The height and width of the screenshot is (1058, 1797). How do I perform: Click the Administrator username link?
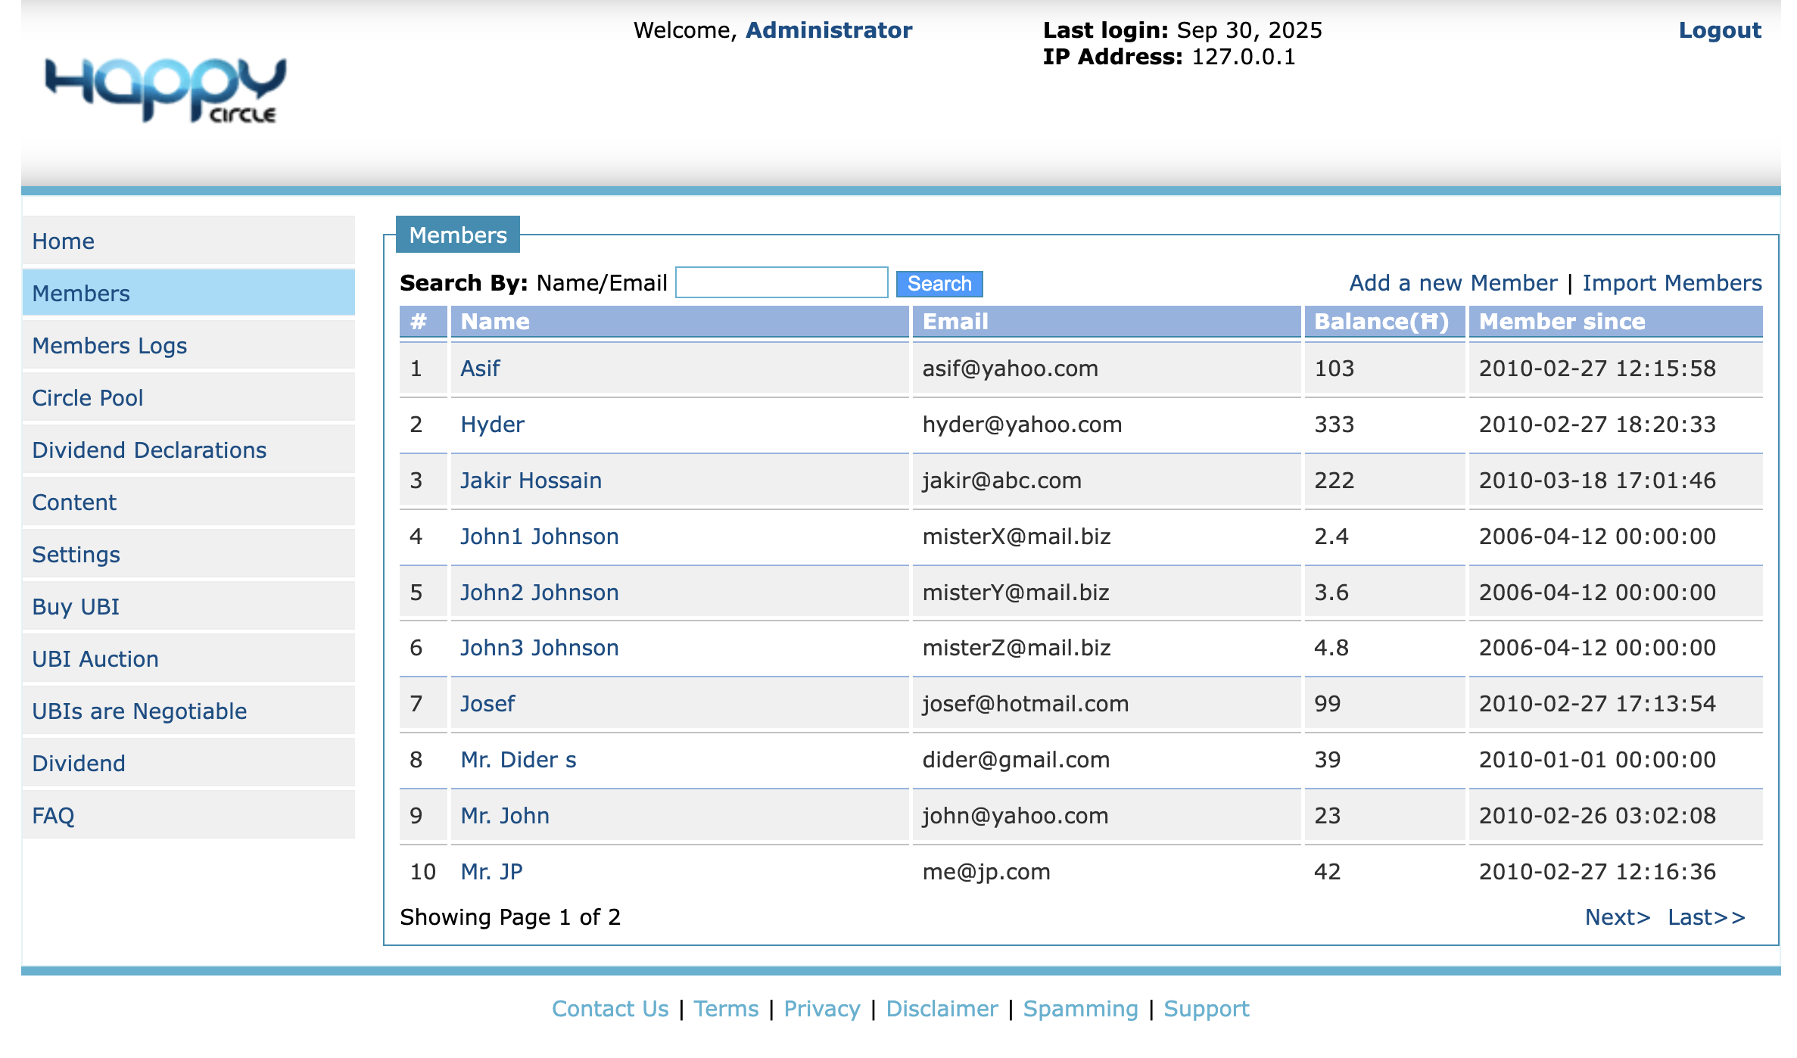pyautogui.click(x=829, y=30)
